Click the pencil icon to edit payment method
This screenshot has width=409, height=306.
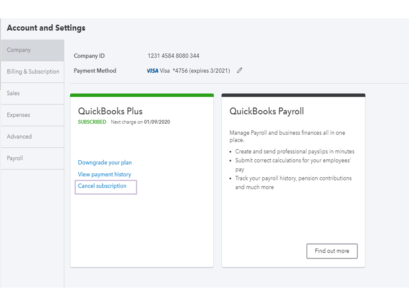pyautogui.click(x=239, y=71)
